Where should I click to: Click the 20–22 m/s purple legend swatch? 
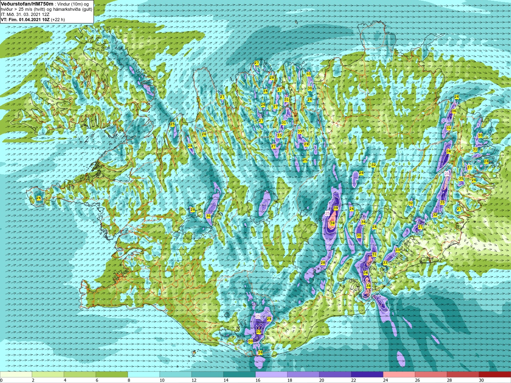click(335, 375)
